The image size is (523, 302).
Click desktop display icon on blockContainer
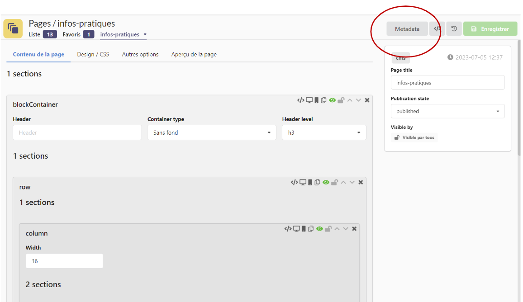[x=309, y=100]
